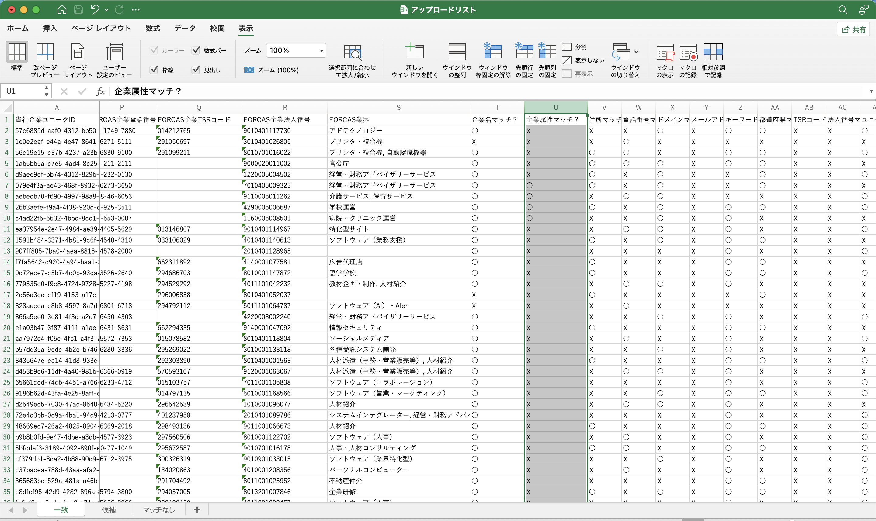Click ウィンドウ枠固定の解除 icon
This screenshot has height=521, width=876.
pos(493,52)
